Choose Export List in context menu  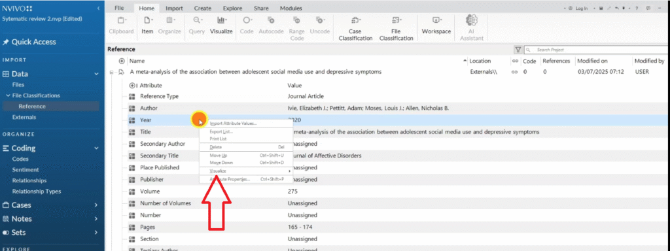pyautogui.click(x=246, y=132)
